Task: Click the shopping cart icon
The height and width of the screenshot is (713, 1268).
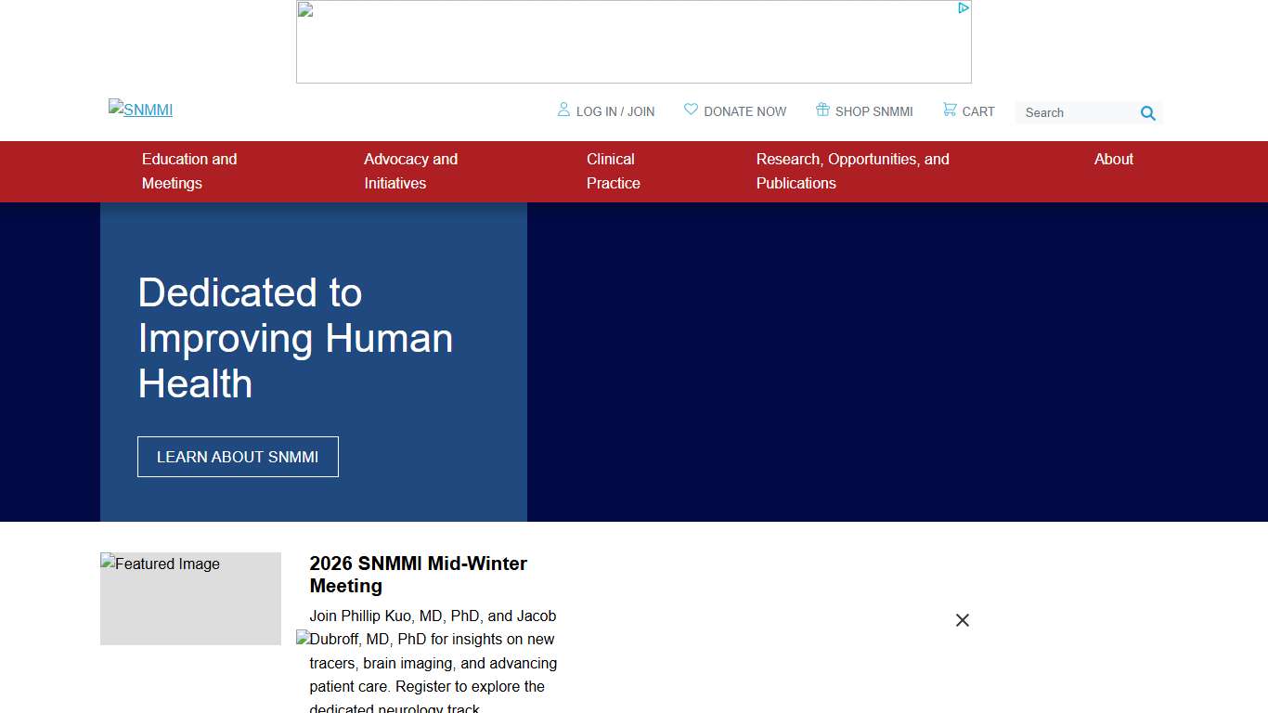Action: (950, 110)
